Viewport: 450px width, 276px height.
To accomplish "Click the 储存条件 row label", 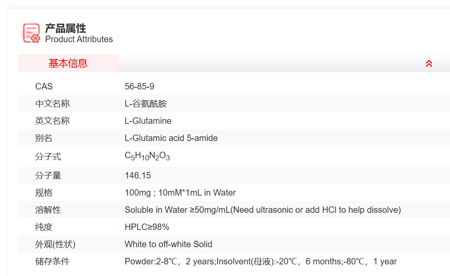I will click(x=52, y=261).
